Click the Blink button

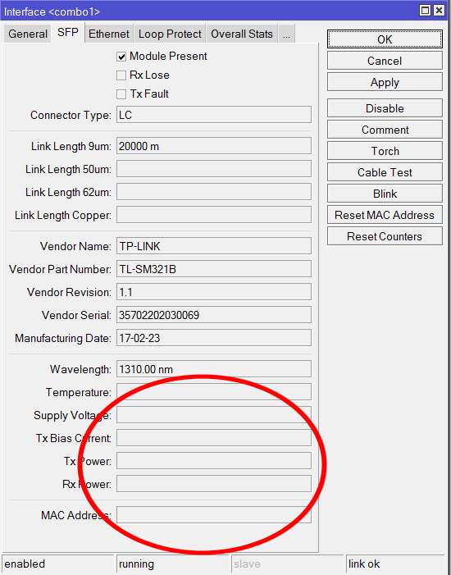pos(385,194)
